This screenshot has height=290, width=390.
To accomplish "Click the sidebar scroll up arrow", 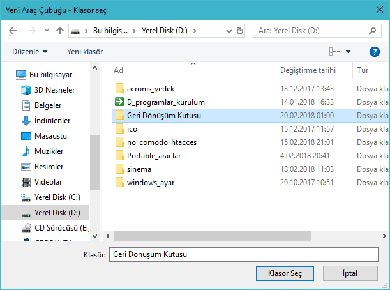I will [94, 68].
